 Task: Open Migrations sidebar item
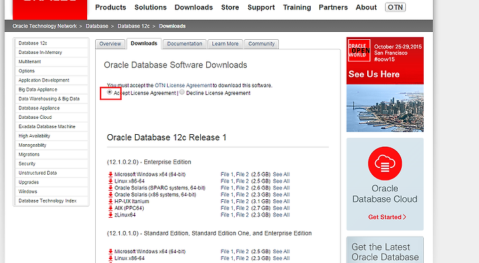pyautogui.click(x=51, y=154)
